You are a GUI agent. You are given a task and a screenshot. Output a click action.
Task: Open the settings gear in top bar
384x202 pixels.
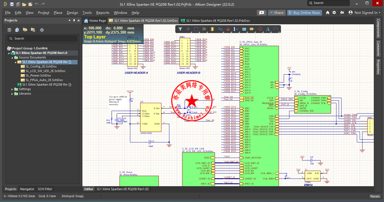coord(334,13)
